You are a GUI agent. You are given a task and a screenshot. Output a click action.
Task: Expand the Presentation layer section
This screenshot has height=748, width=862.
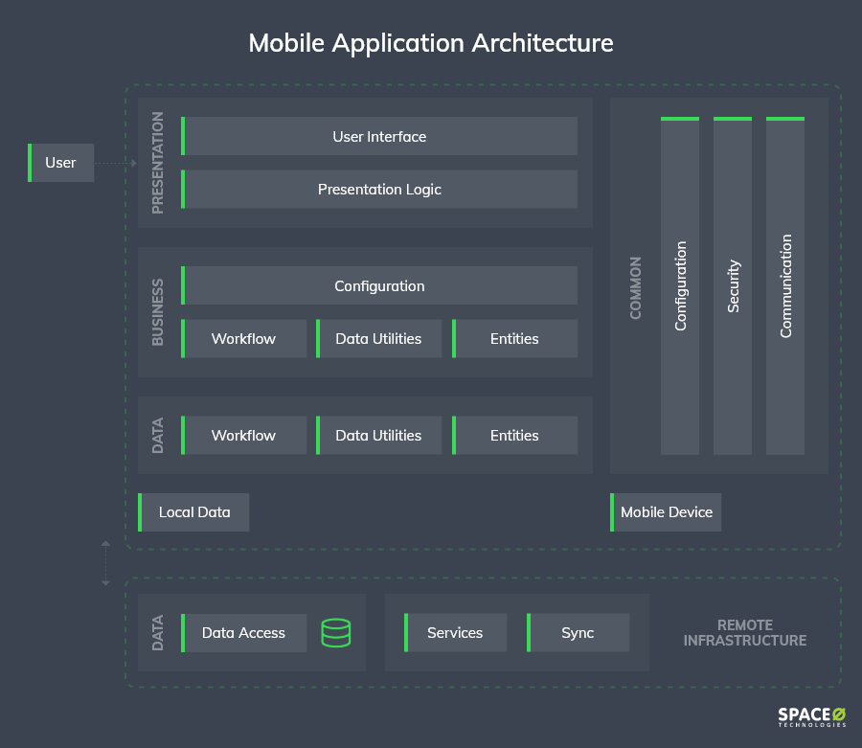click(x=156, y=161)
